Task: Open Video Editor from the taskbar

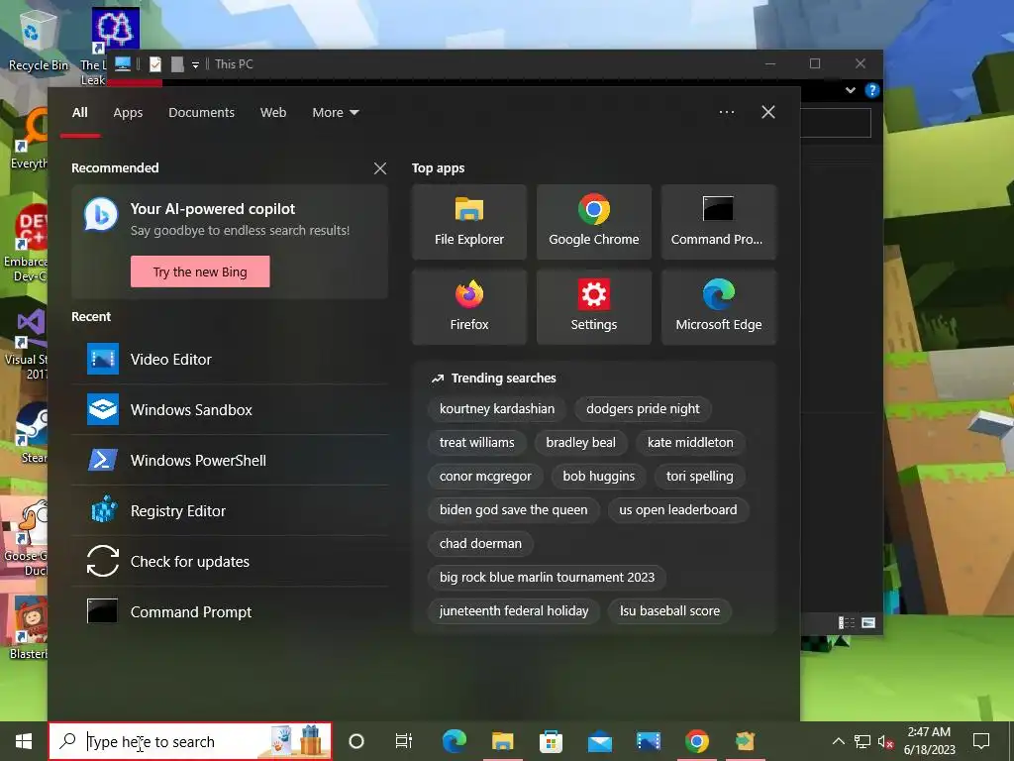Action: pyautogui.click(x=648, y=741)
